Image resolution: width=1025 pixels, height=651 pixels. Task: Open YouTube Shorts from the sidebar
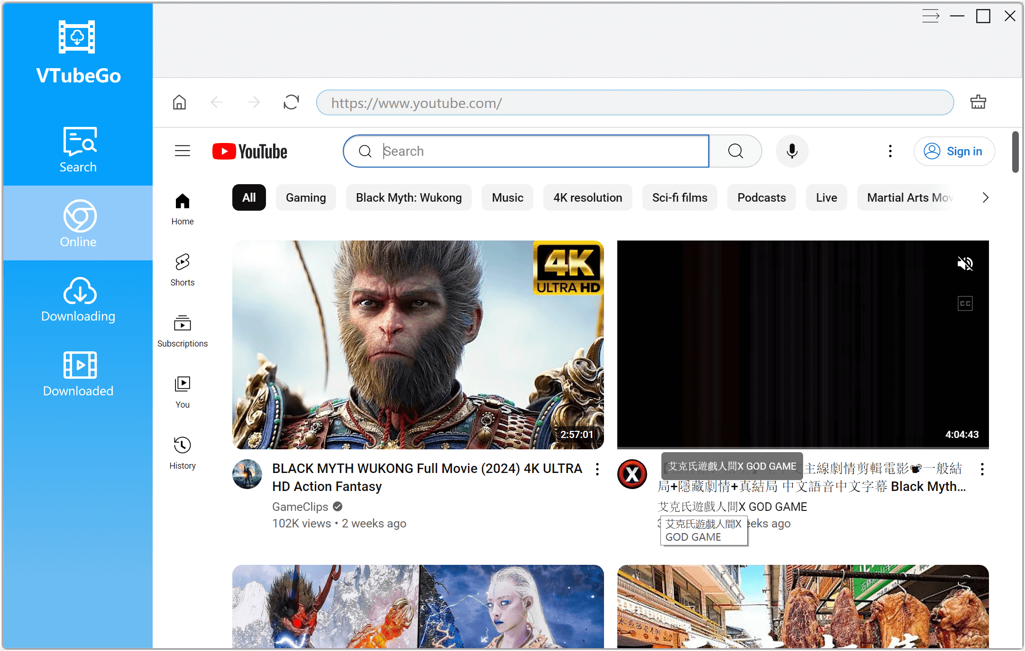tap(182, 269)
